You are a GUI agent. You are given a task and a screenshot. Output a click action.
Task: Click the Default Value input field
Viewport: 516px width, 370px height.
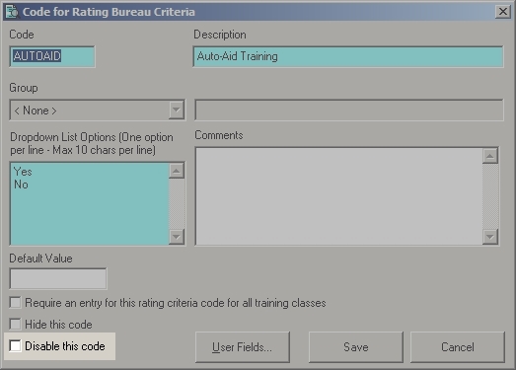point(58,279)
